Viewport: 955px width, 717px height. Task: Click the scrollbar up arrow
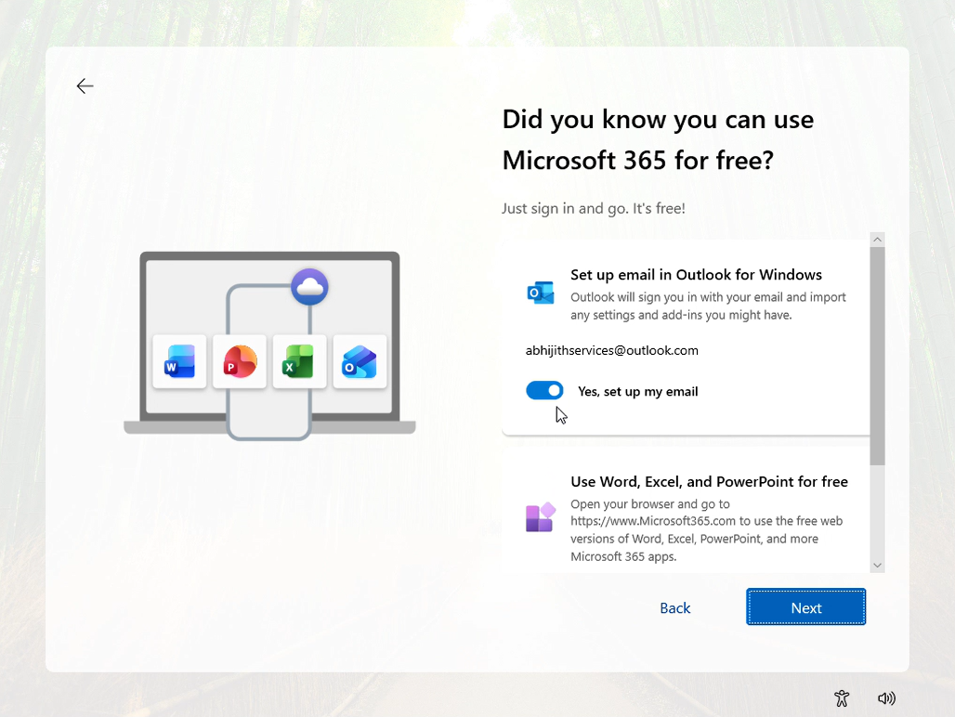pos(877,239)
